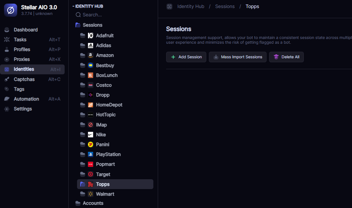Click the Target bullseye icon
352x208 pixels.
click(91, 174)
